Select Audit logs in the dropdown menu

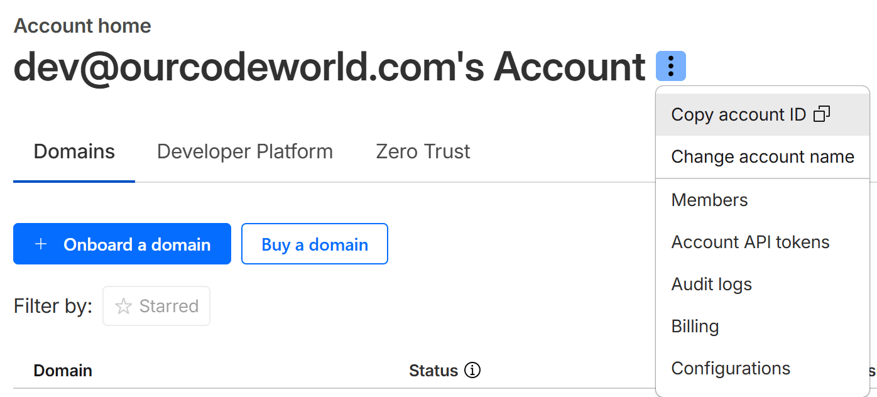(712, 285)
